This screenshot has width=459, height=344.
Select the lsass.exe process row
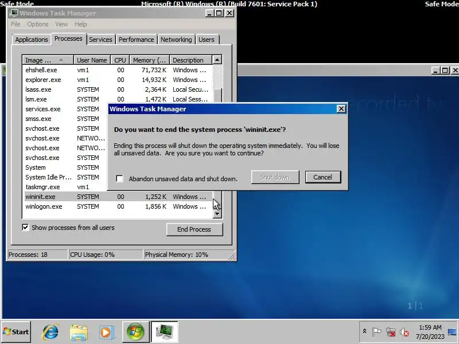pyautogui.click(x=118, y=89)
